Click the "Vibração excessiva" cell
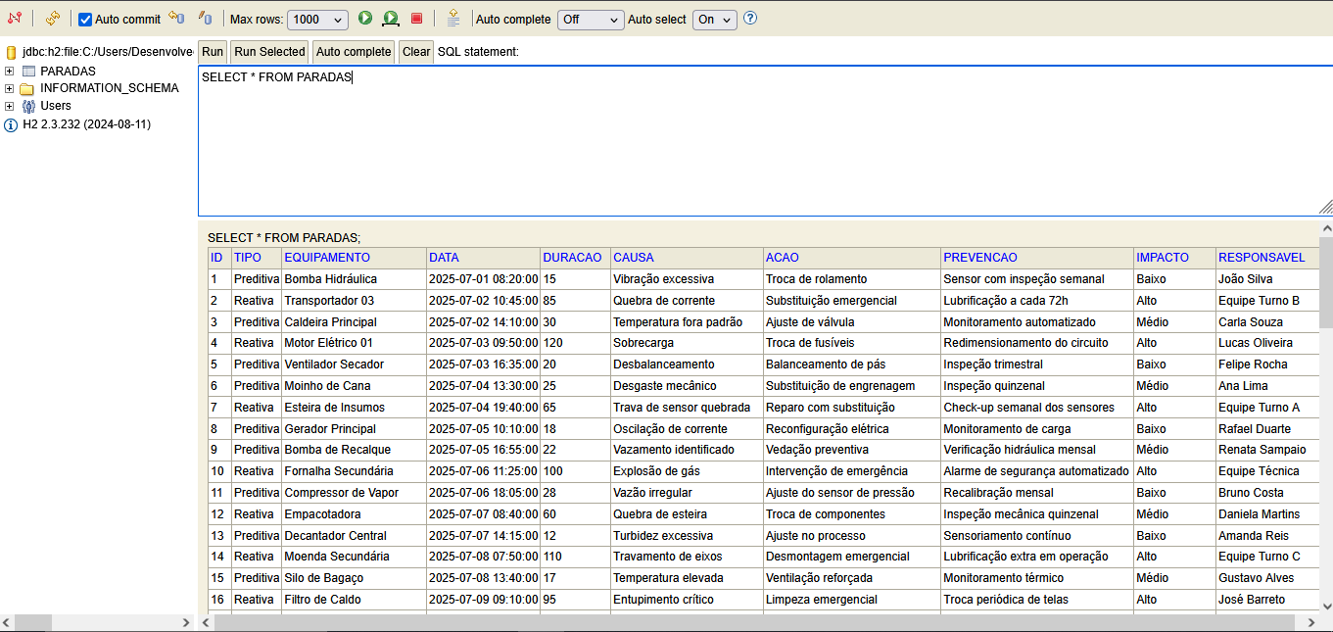 pos(687,279)
